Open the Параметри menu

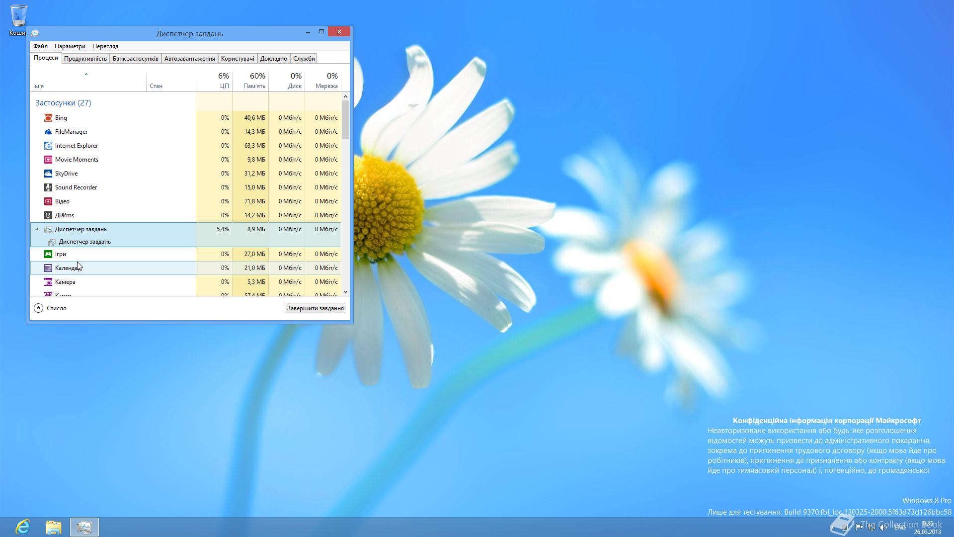pos(70,46)
